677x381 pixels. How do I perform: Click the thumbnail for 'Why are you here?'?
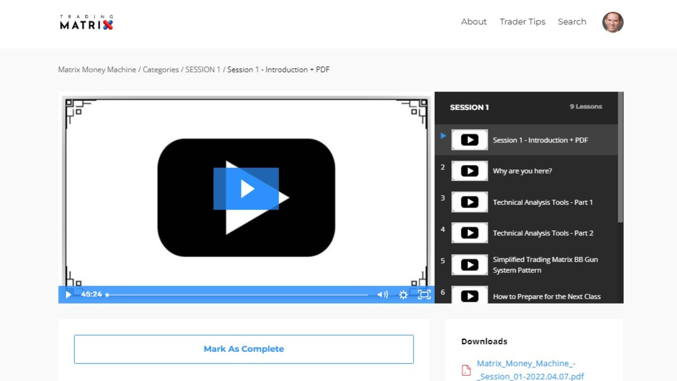[x=470, y=171]
